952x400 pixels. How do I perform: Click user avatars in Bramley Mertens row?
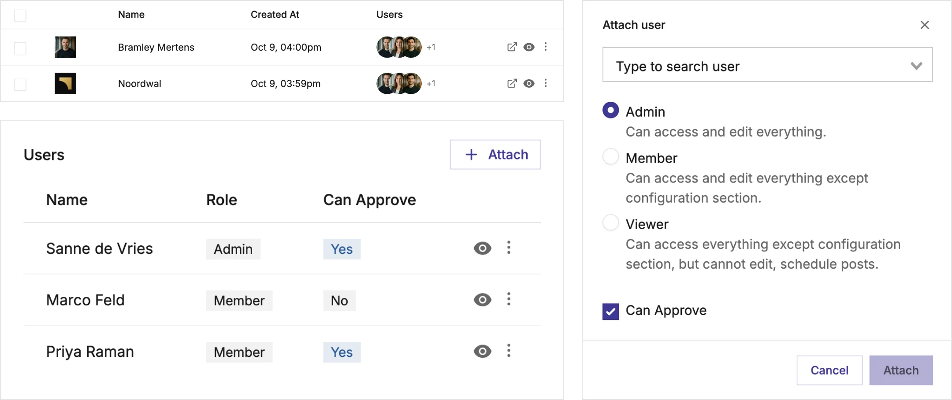(x=399, y=47)
